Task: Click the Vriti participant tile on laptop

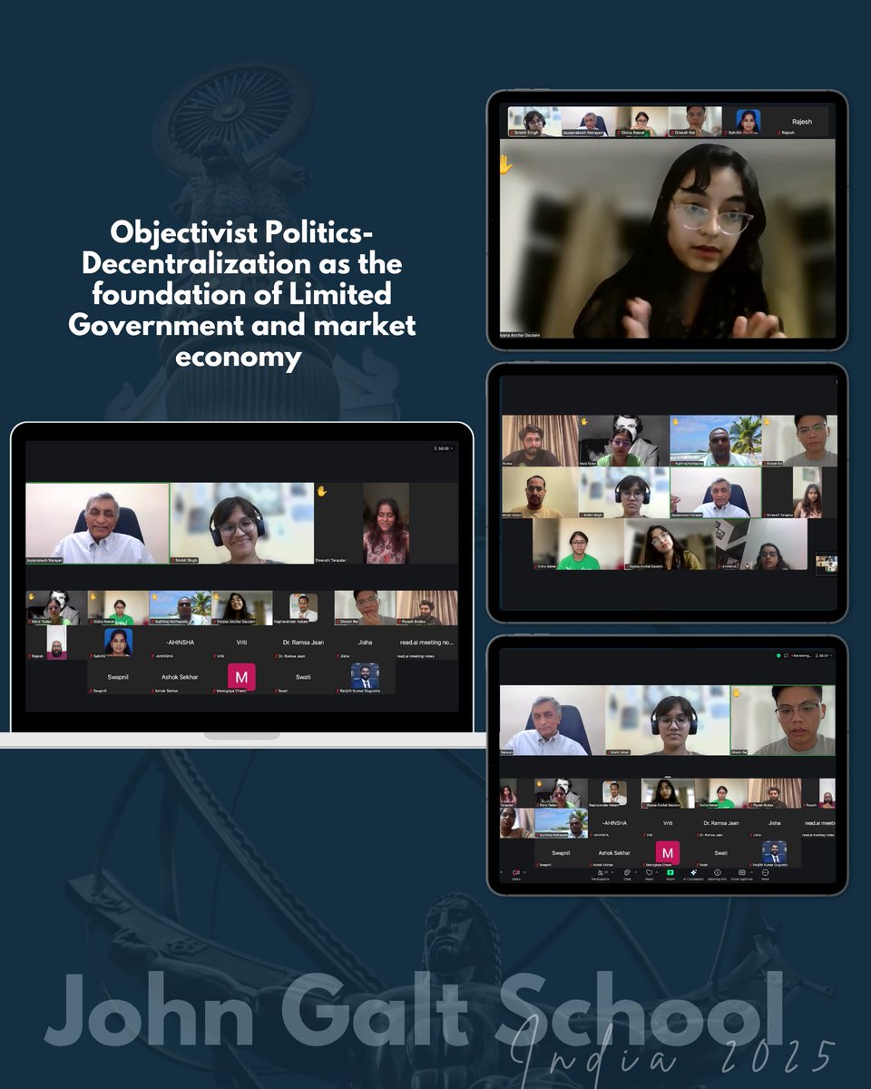Action: pos(241,643)
